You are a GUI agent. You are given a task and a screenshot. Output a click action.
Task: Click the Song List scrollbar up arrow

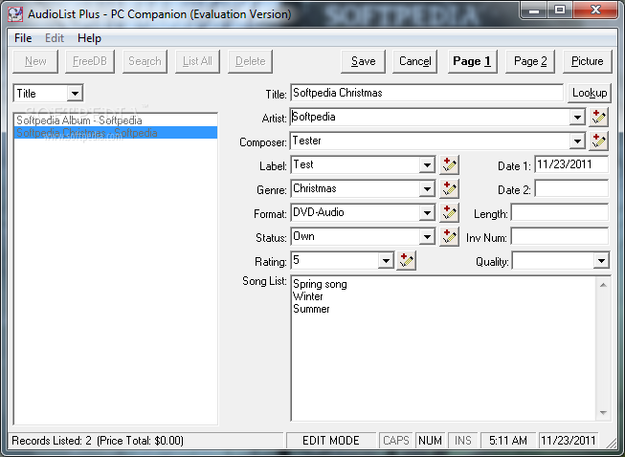pos(603,285)
